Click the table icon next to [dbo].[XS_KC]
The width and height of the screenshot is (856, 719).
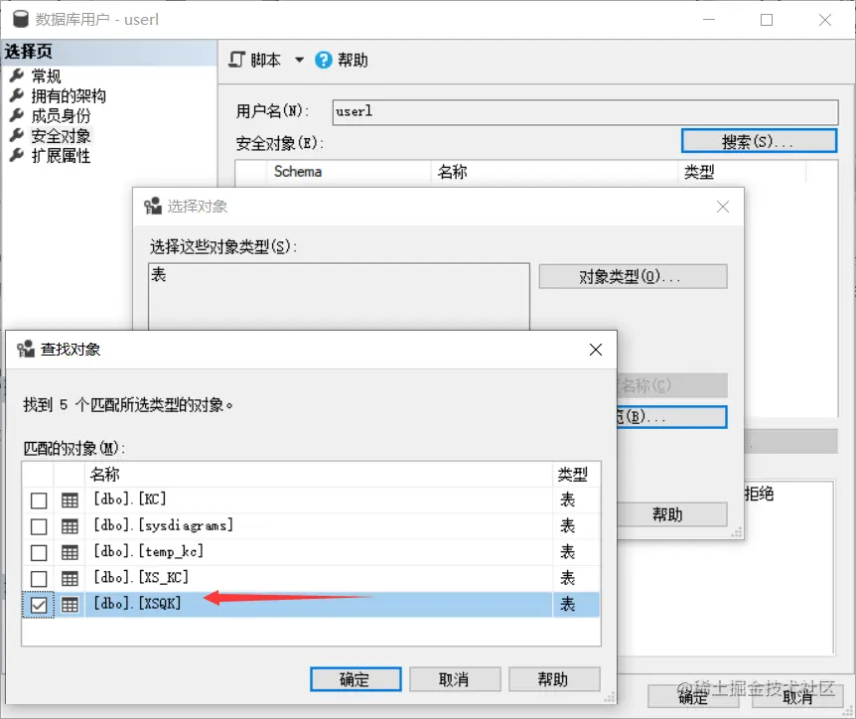68,577
